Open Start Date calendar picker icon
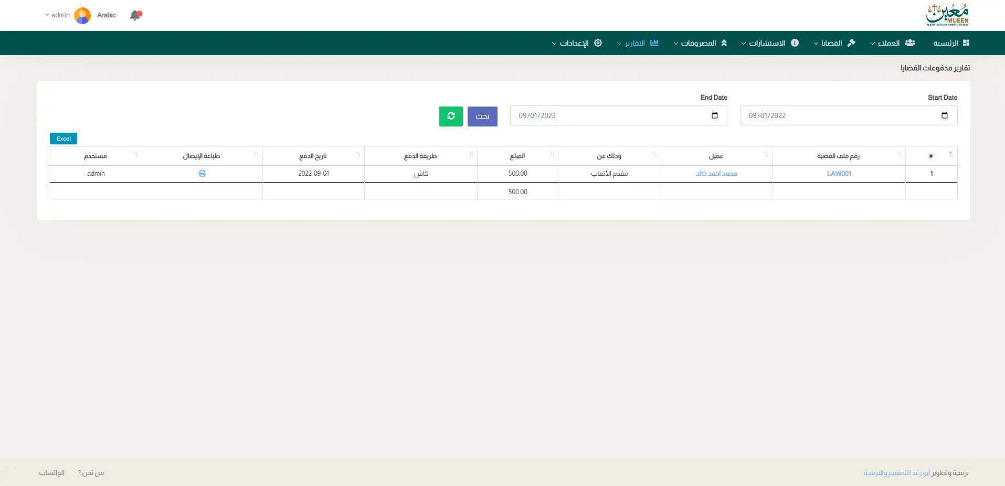This screenshot has height=486, width=1005. 944,116
